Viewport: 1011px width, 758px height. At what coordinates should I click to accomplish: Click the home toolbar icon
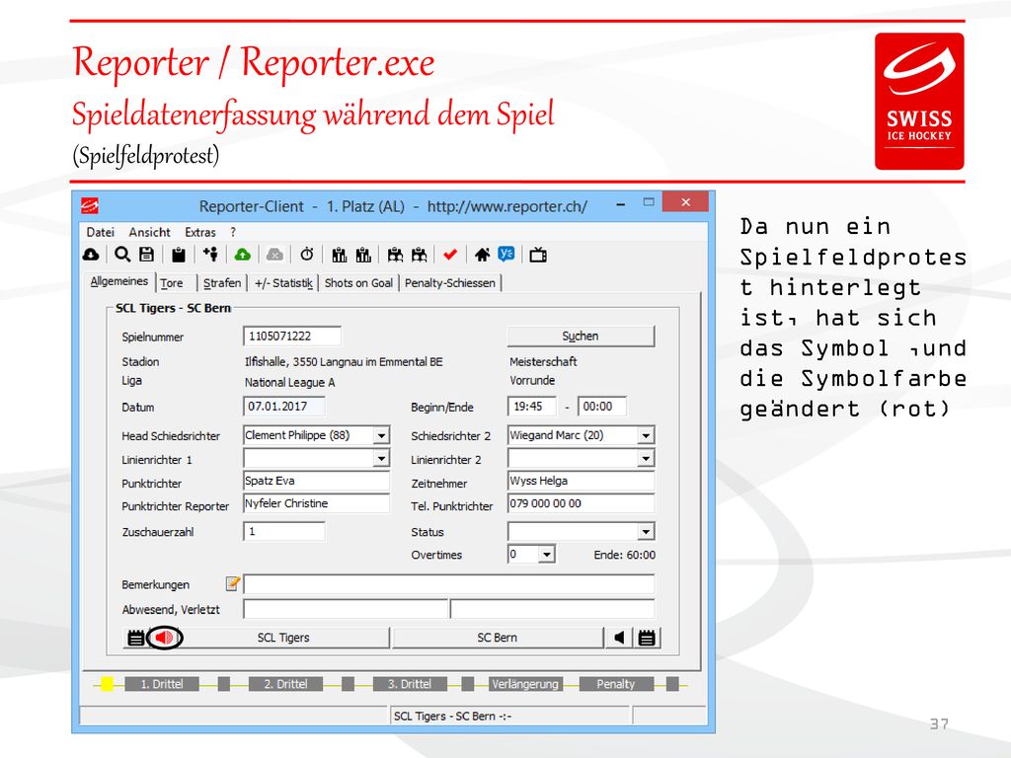click(x=482, y=256)
